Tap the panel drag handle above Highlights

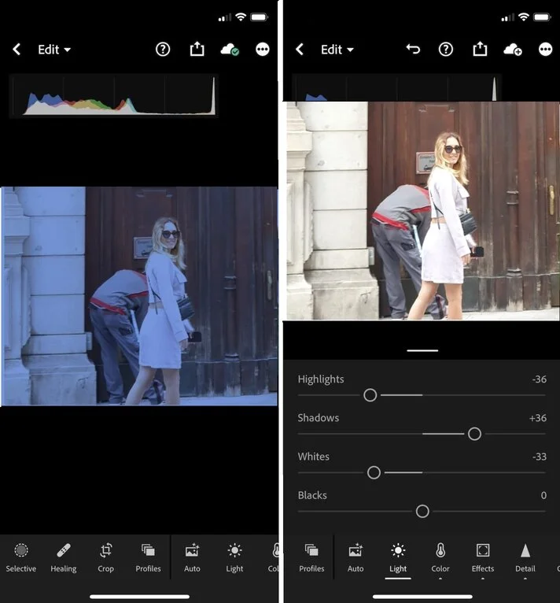[x=422, y=350]
